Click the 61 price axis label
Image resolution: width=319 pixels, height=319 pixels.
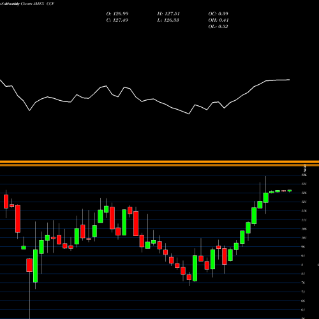pos(303,310)
